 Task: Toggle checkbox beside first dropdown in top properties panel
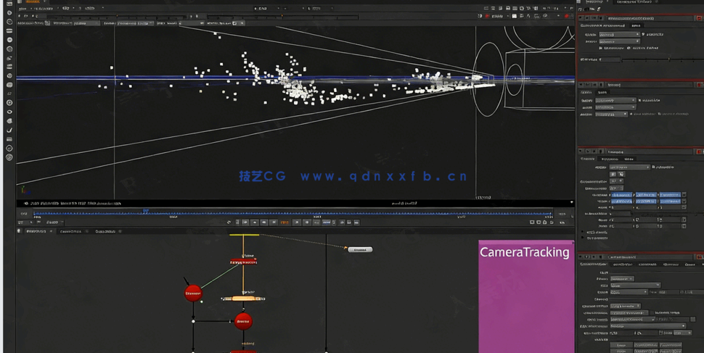(643, 34)
